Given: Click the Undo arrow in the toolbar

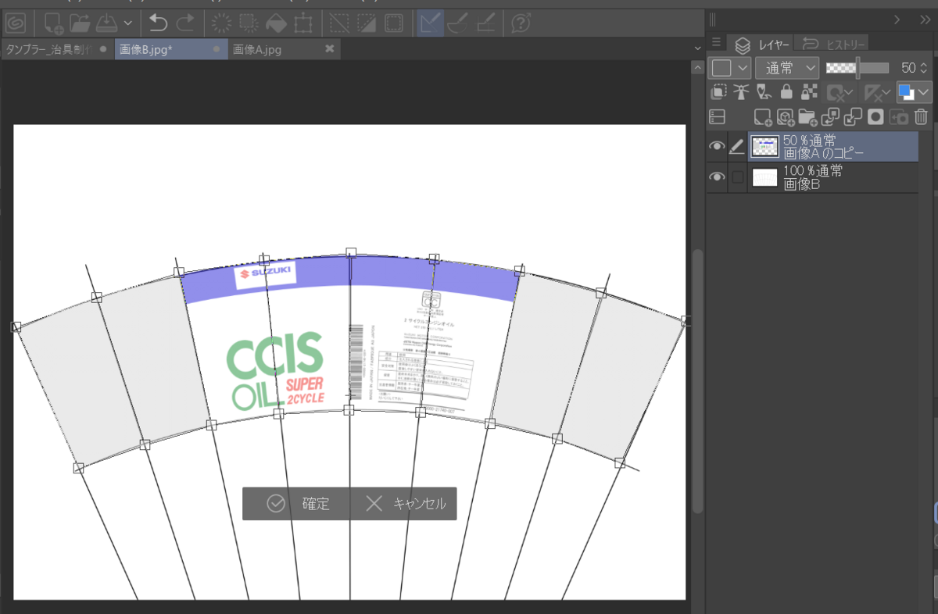Looking at the screenshot, I should point(159,23).
